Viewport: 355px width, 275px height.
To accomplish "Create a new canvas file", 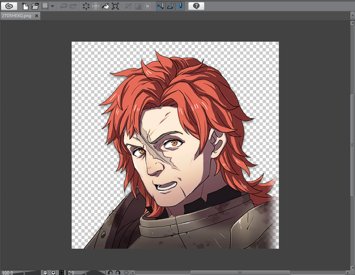I will (x=25, y=6).
